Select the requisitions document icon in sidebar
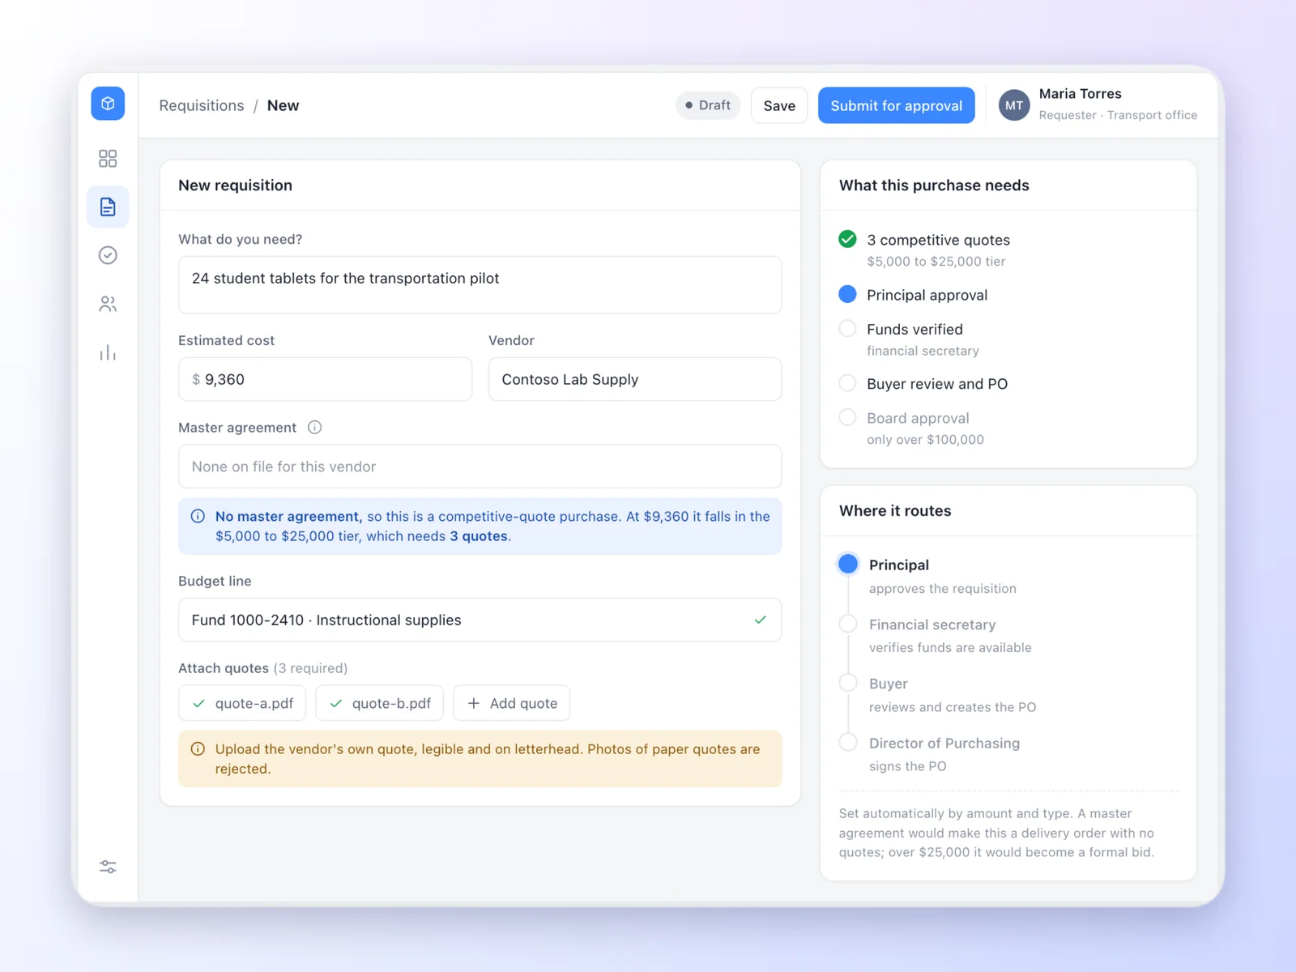 tap(108, 207)
